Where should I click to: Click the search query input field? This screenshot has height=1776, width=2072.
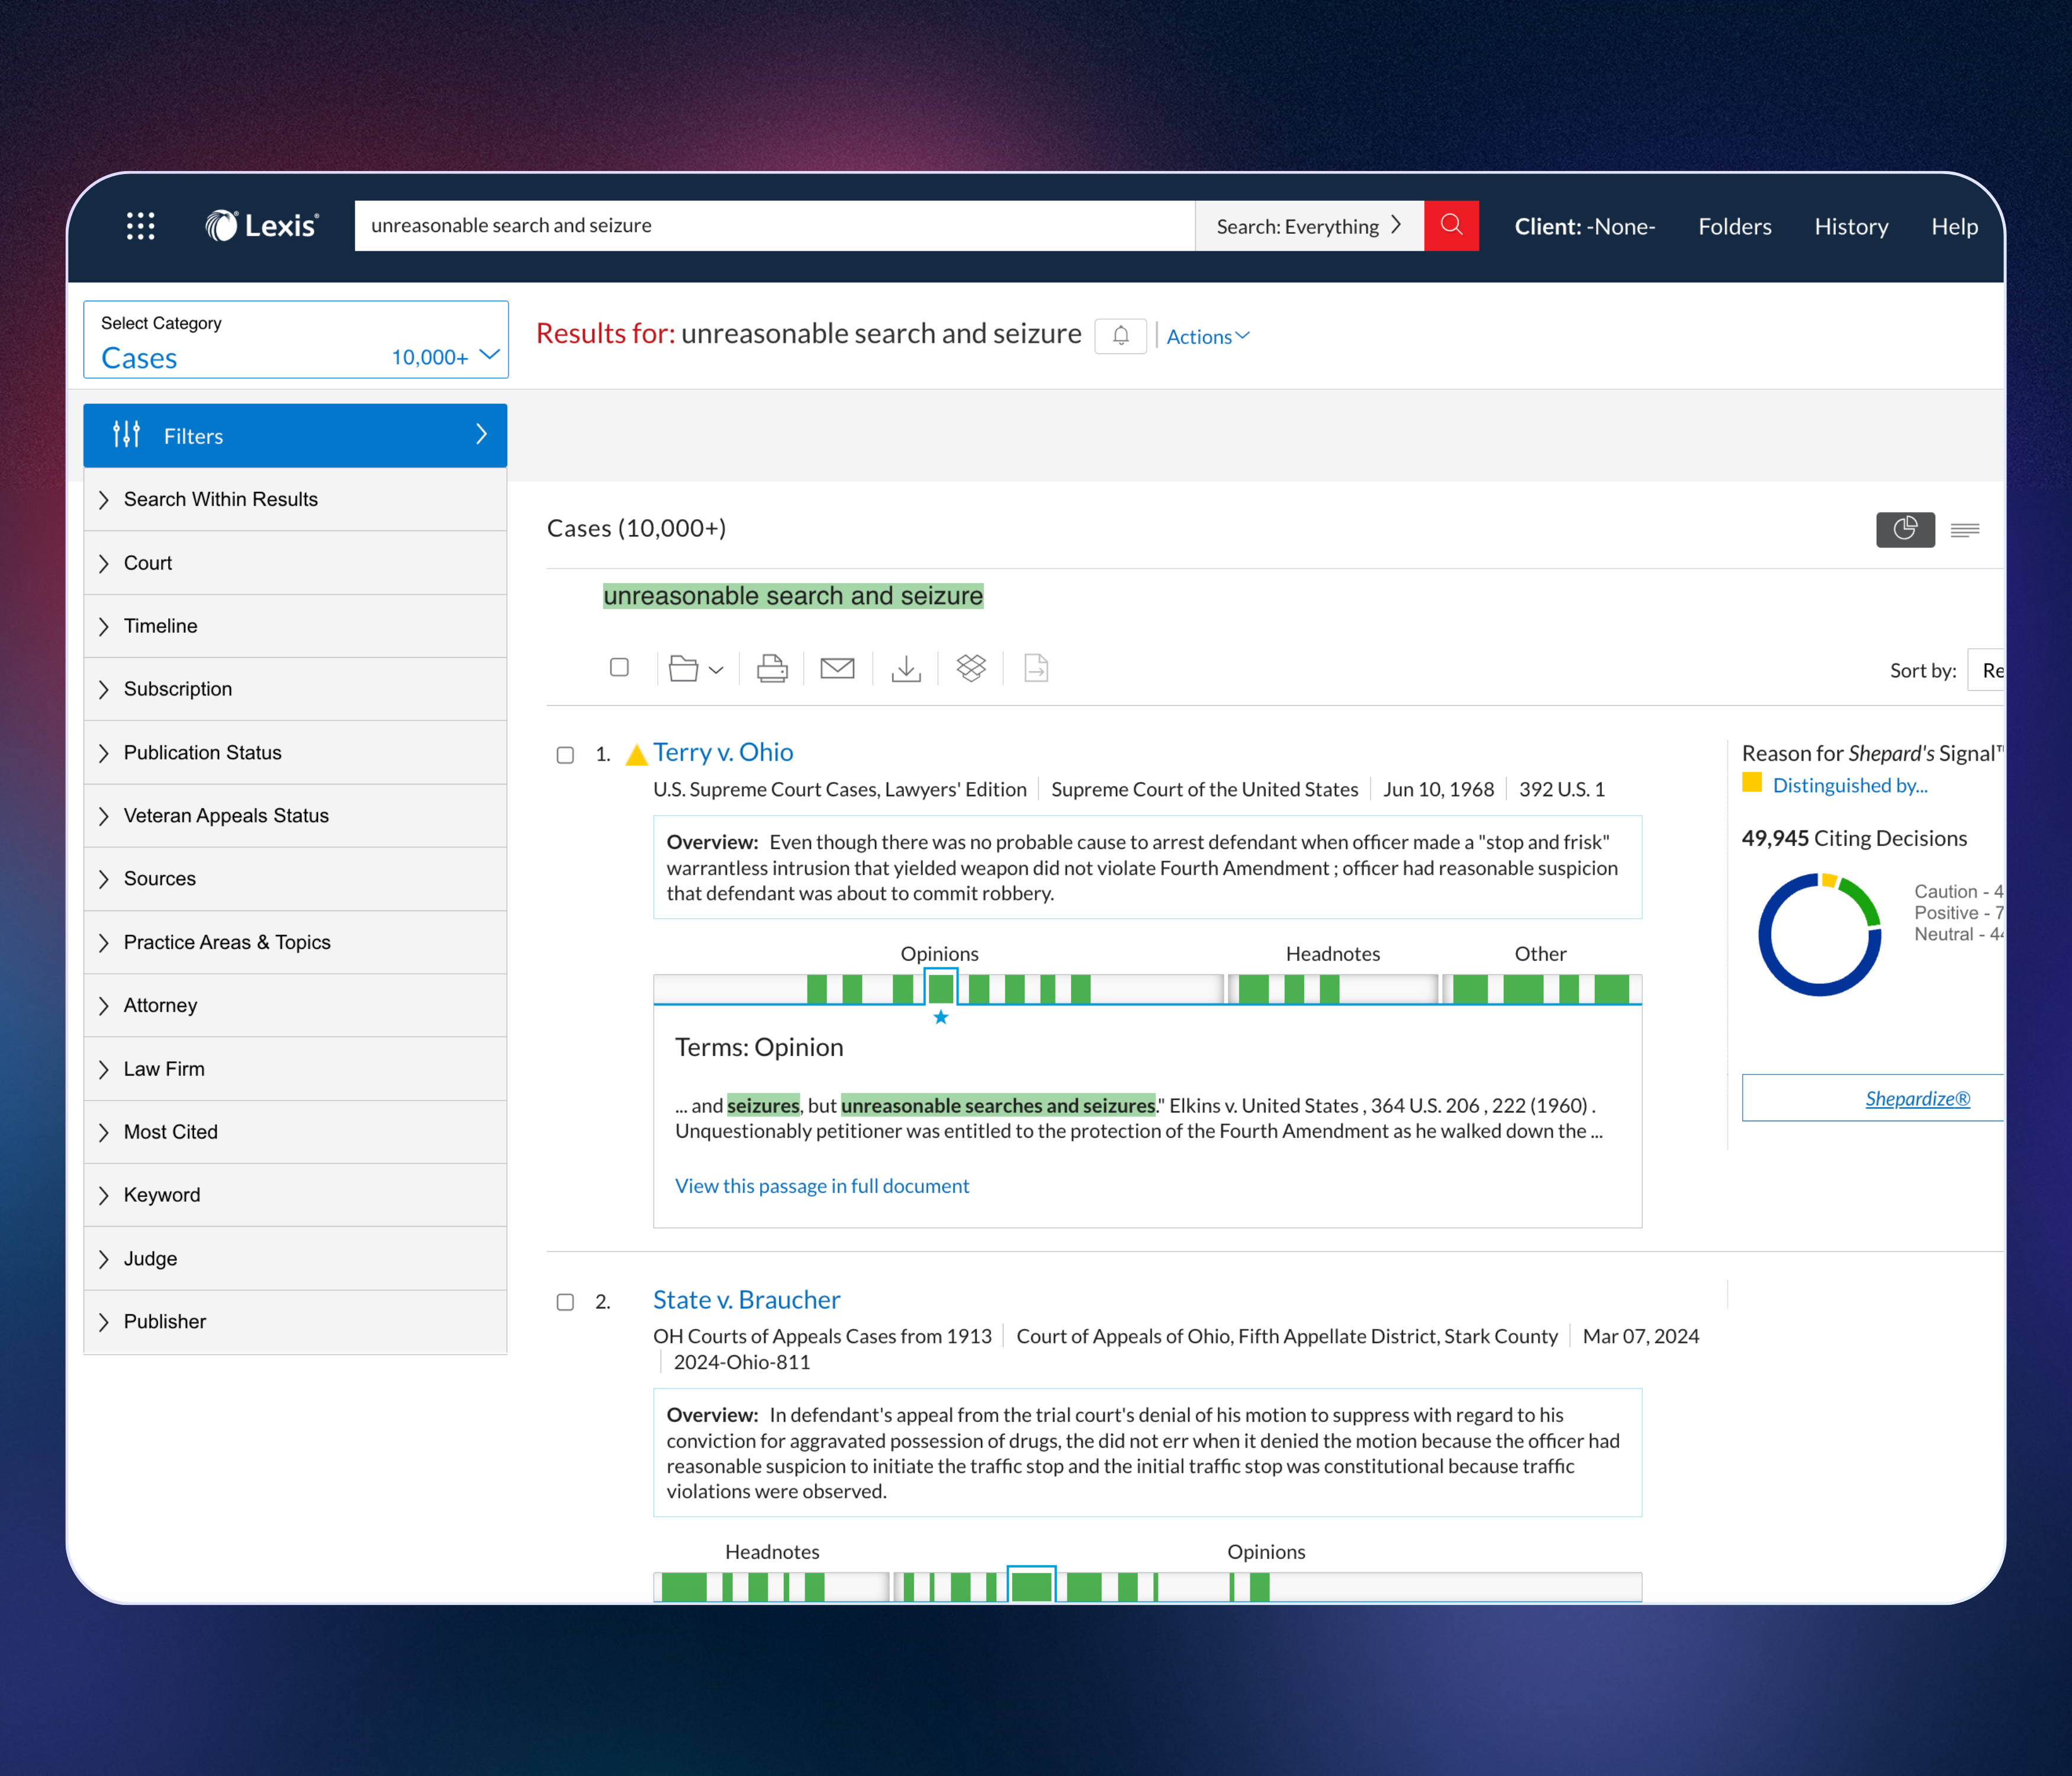(774, 226)
